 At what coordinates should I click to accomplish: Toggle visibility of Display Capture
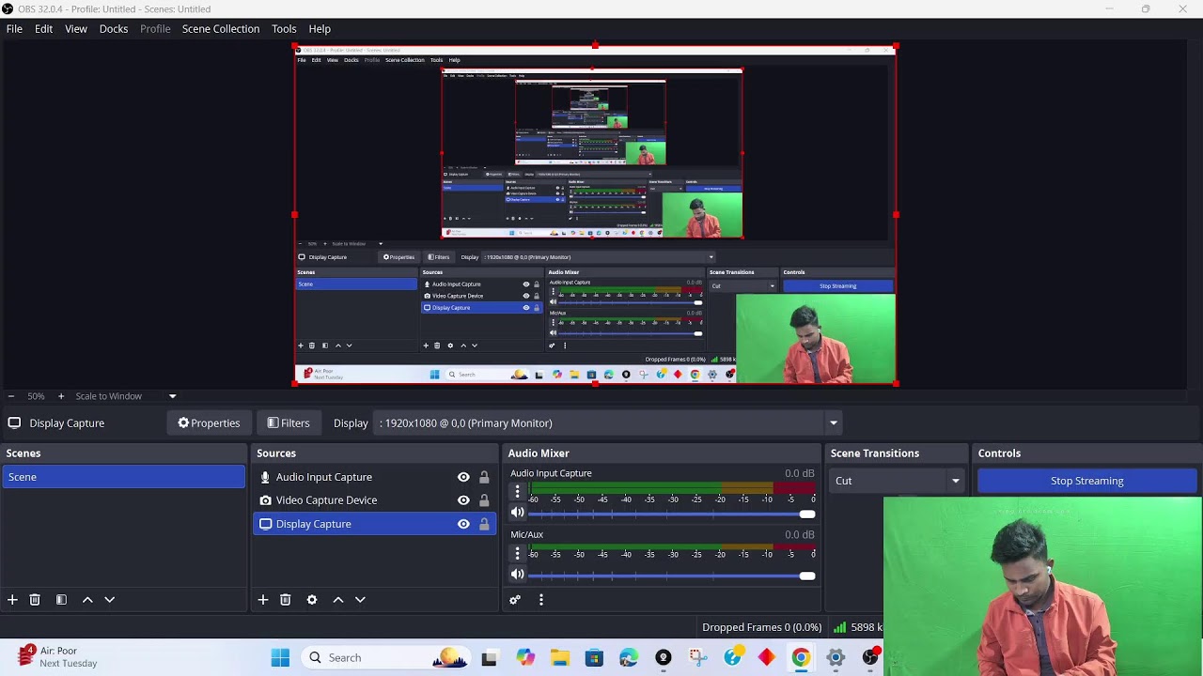point(463,524)
